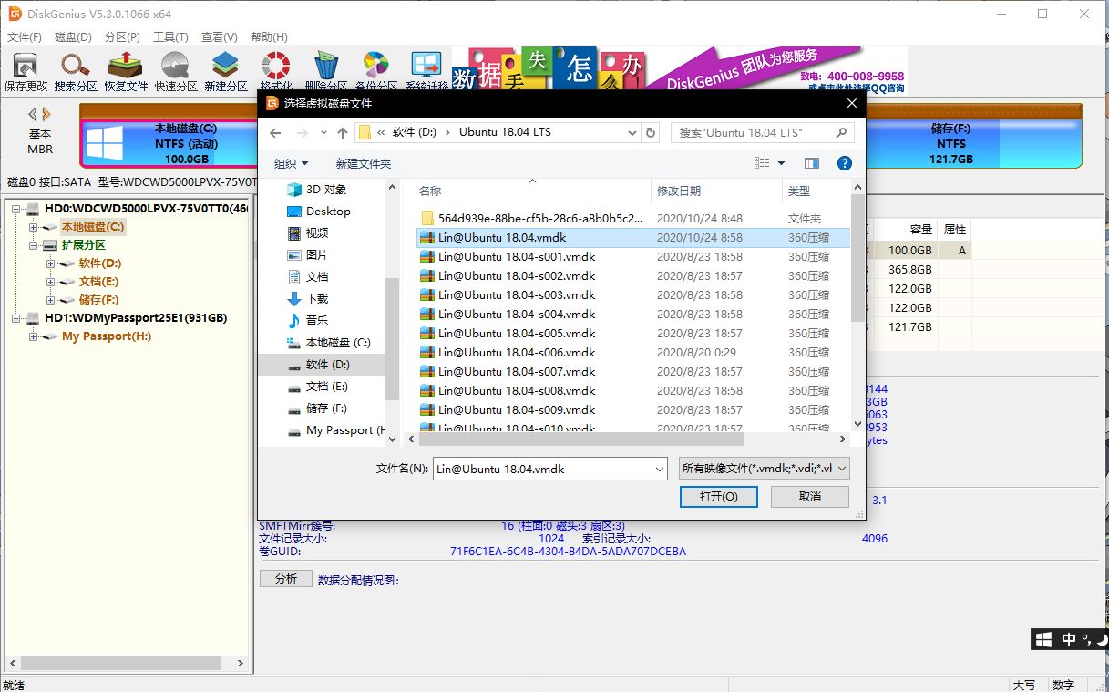Open the view options dropdown arrow
The image size is (1109, 692).
coord(782,163)
